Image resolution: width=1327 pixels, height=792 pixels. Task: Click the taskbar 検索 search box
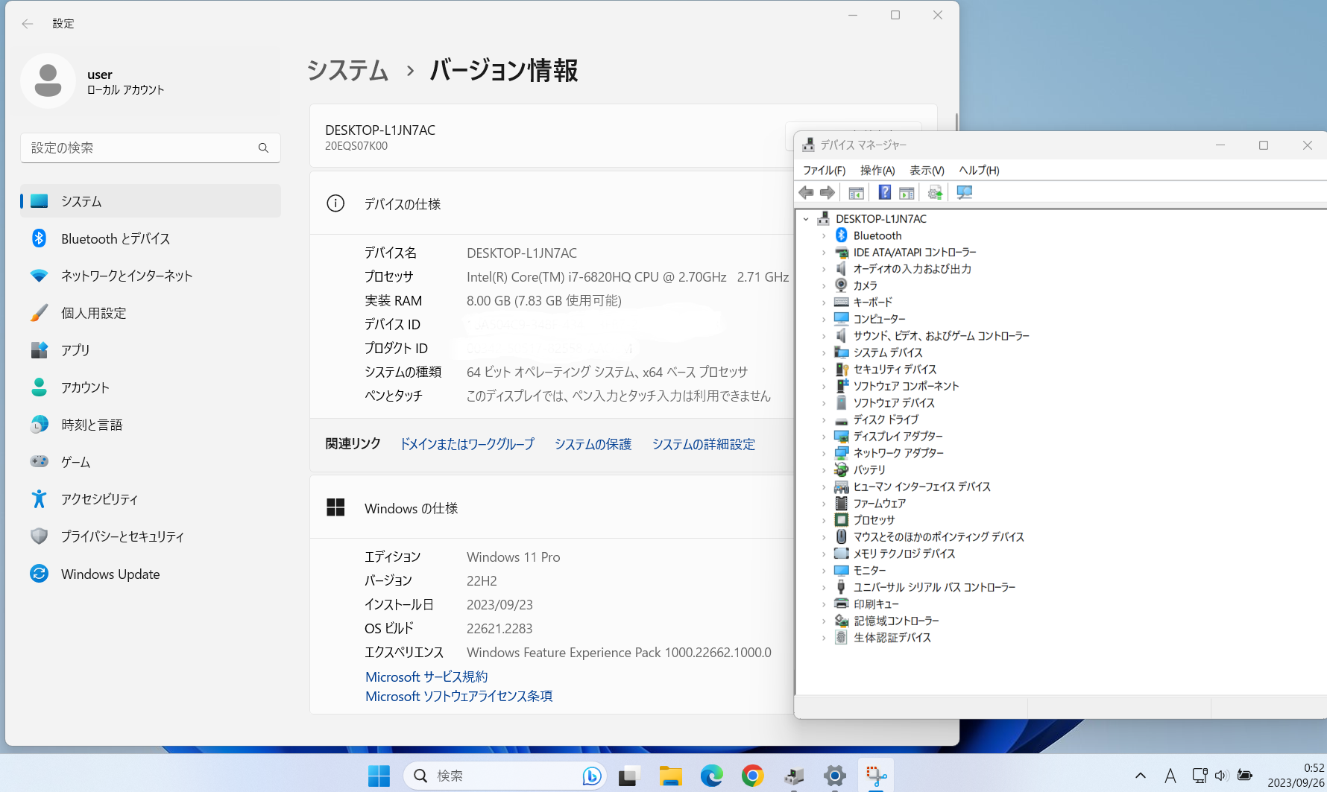click(505, 776)
